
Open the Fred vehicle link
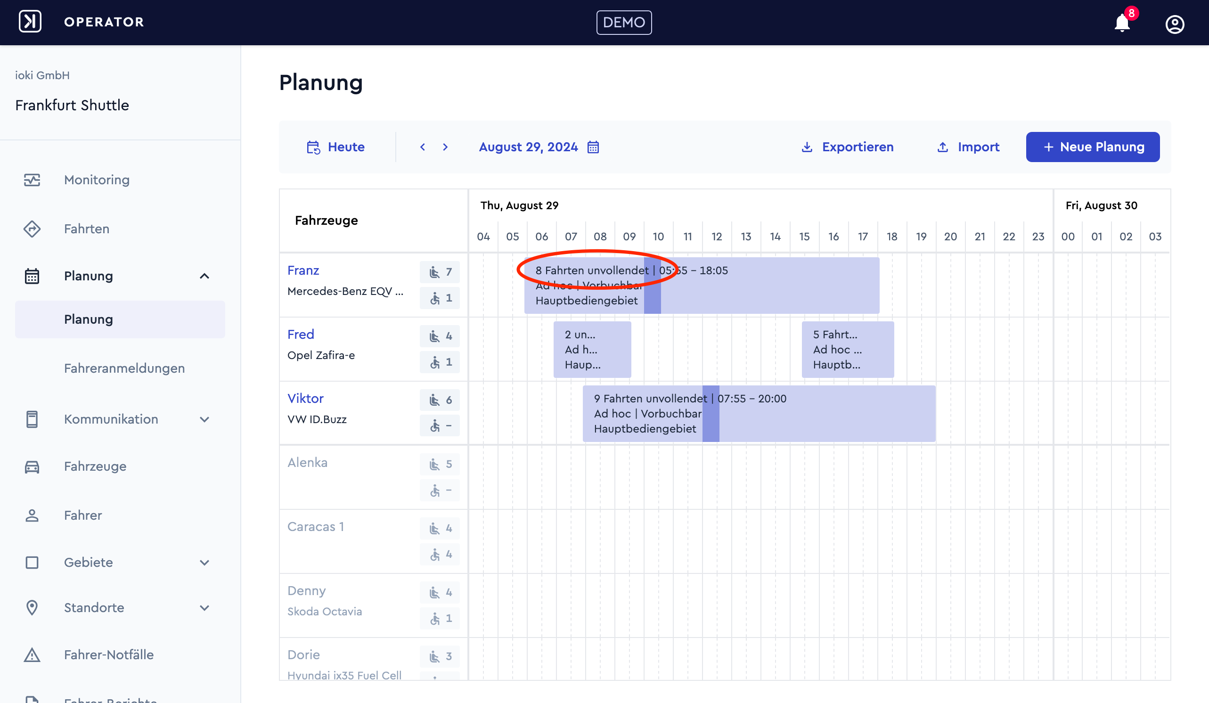point(300,335)
